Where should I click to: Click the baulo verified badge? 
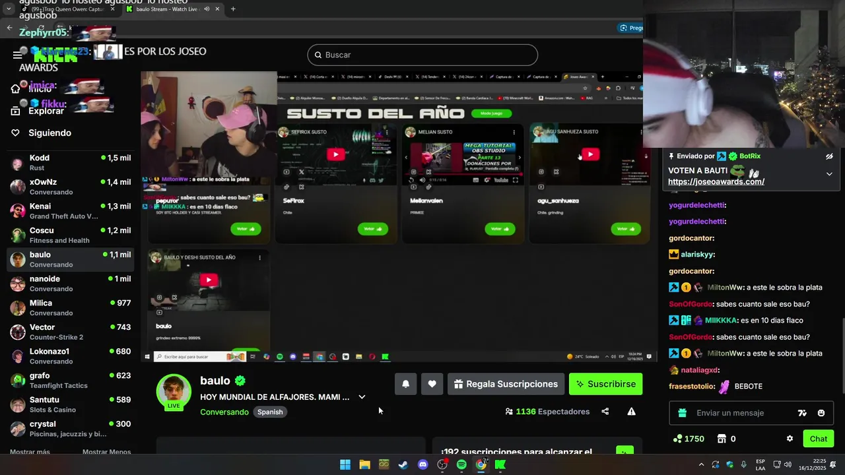240,381
